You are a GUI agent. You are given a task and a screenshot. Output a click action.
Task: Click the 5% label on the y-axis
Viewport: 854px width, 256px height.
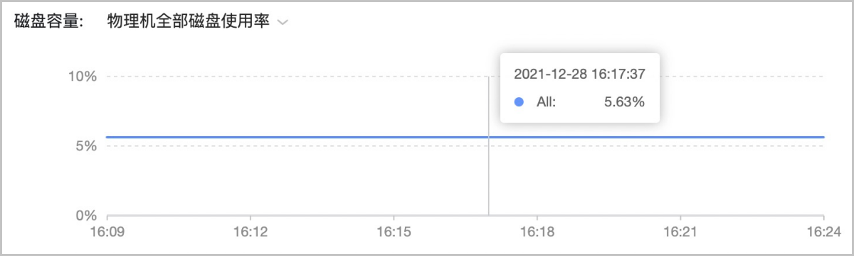click(85, 146)
